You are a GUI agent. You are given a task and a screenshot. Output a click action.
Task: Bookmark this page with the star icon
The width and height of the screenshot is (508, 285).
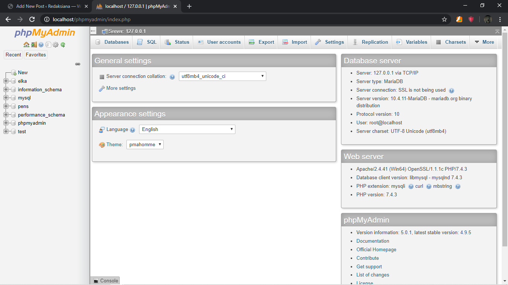[444, 19]
